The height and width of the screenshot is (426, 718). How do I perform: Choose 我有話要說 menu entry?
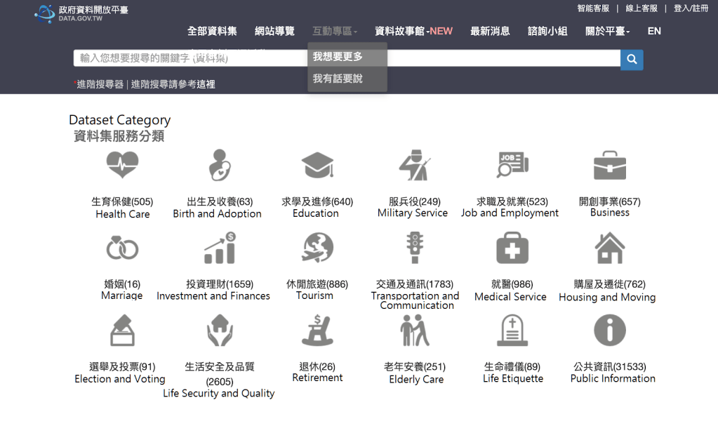point(338,79)
